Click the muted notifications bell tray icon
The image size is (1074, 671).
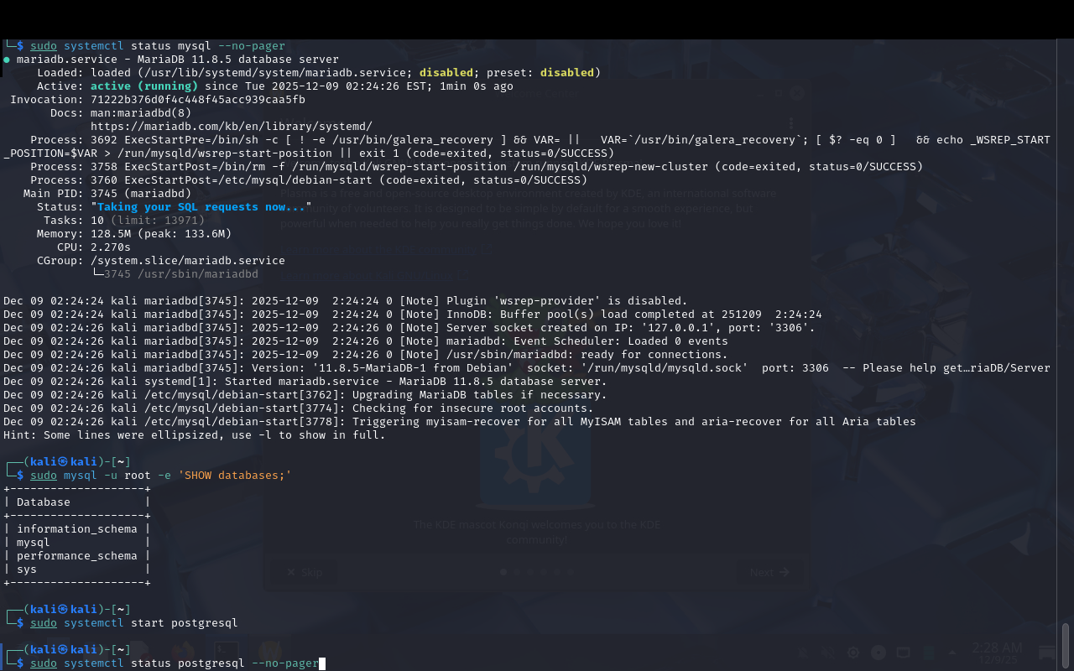point(804,653)
